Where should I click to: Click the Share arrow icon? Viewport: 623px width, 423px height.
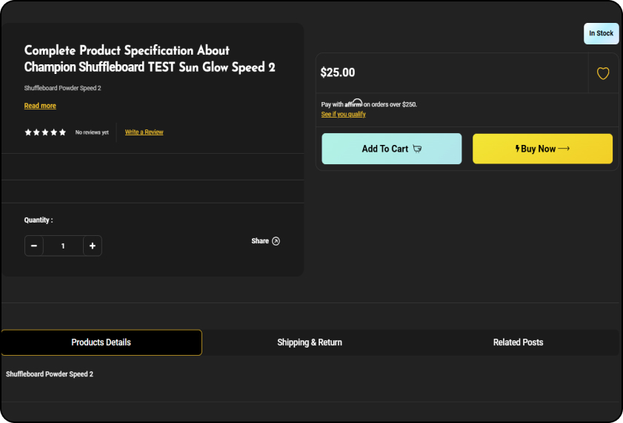tap(276, 241)
